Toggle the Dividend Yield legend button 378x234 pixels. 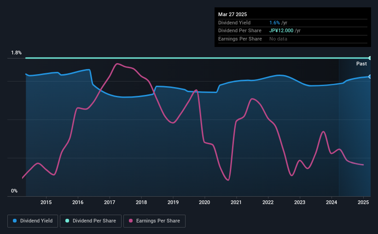coord(33,221)
